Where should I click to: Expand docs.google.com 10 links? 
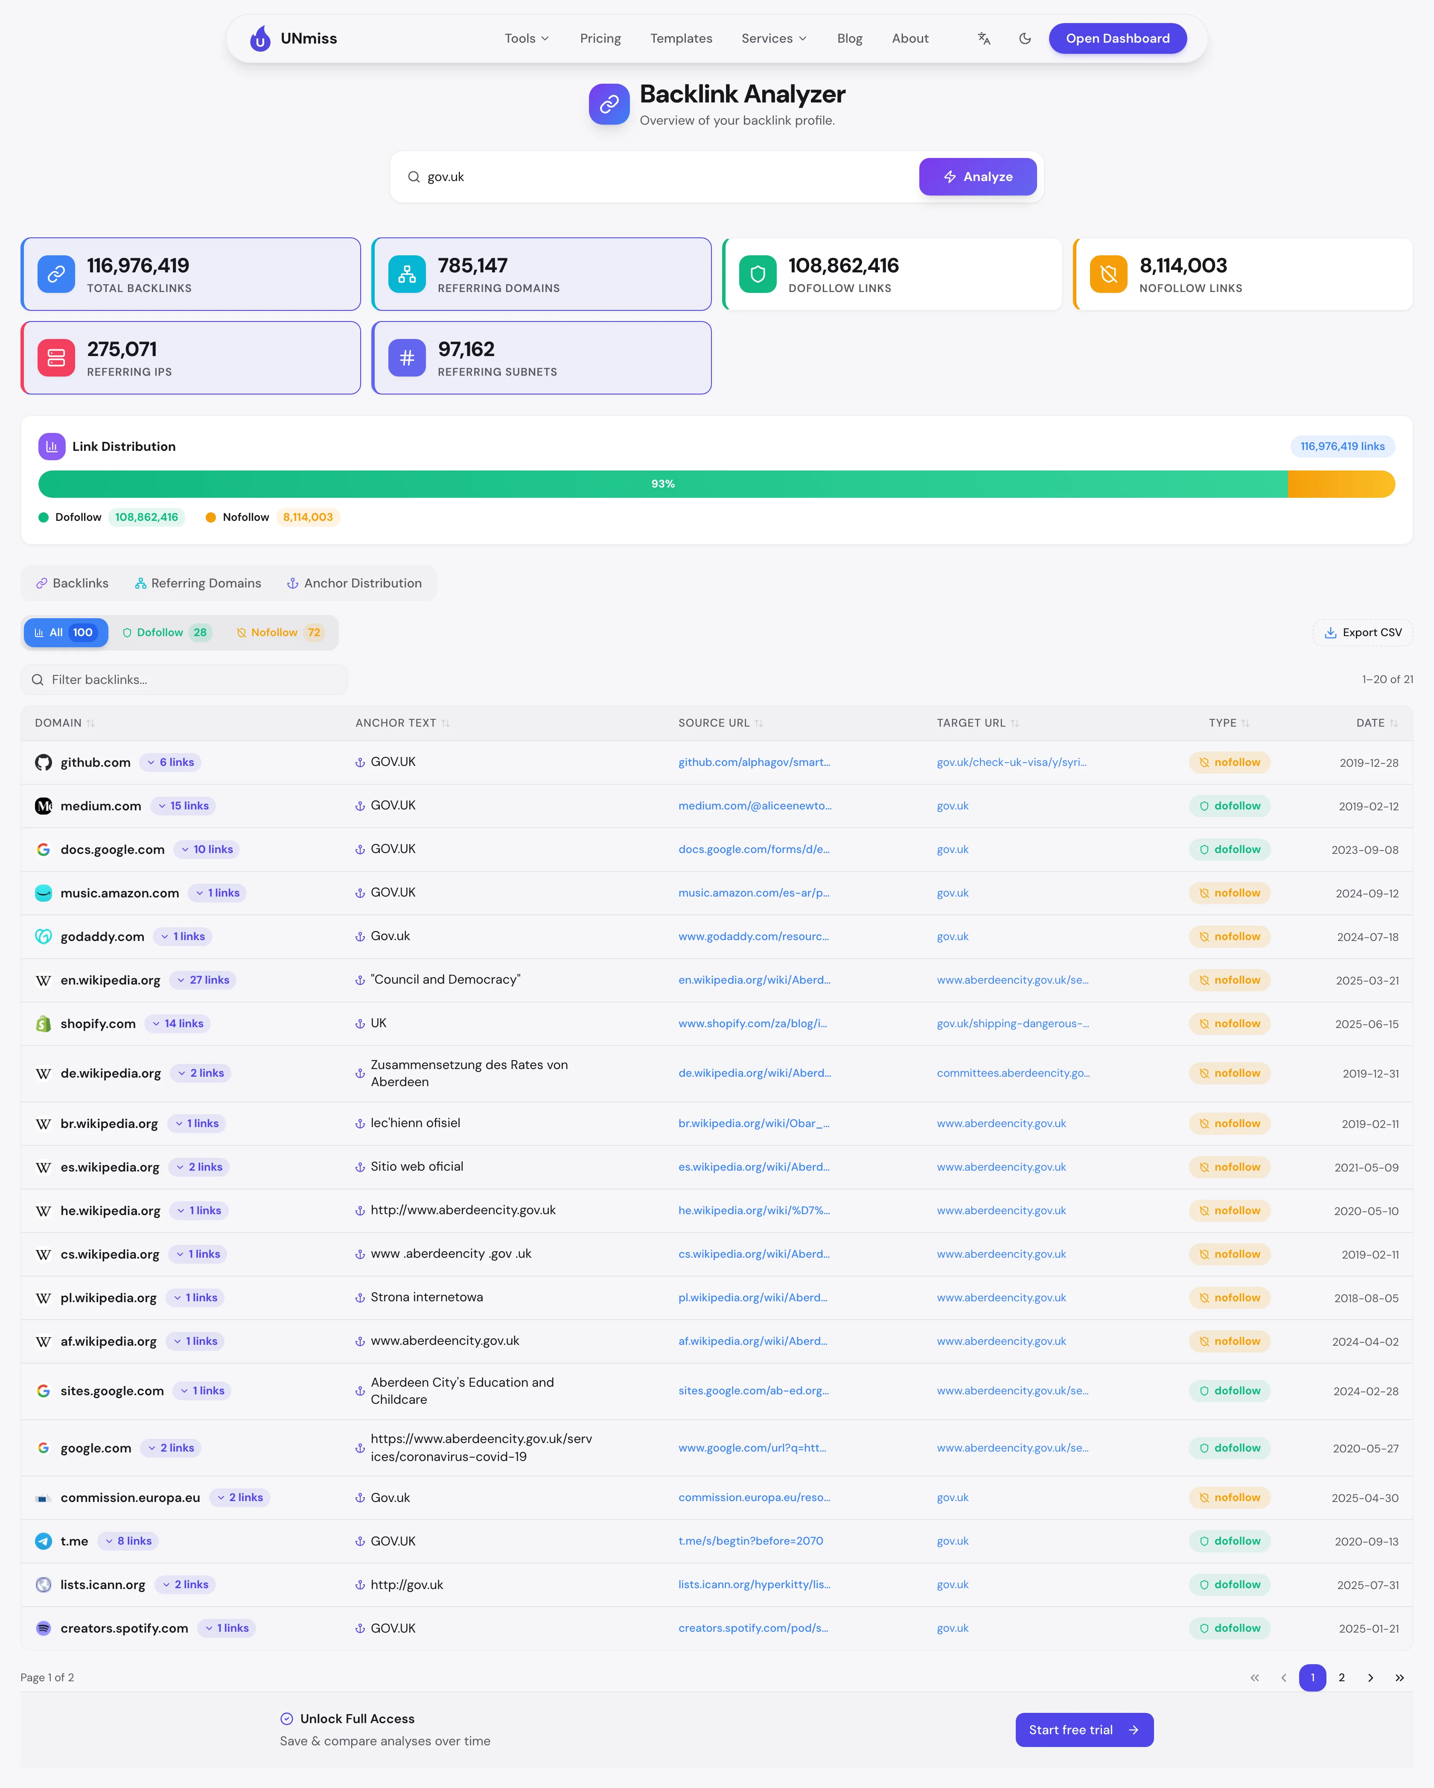207,849
